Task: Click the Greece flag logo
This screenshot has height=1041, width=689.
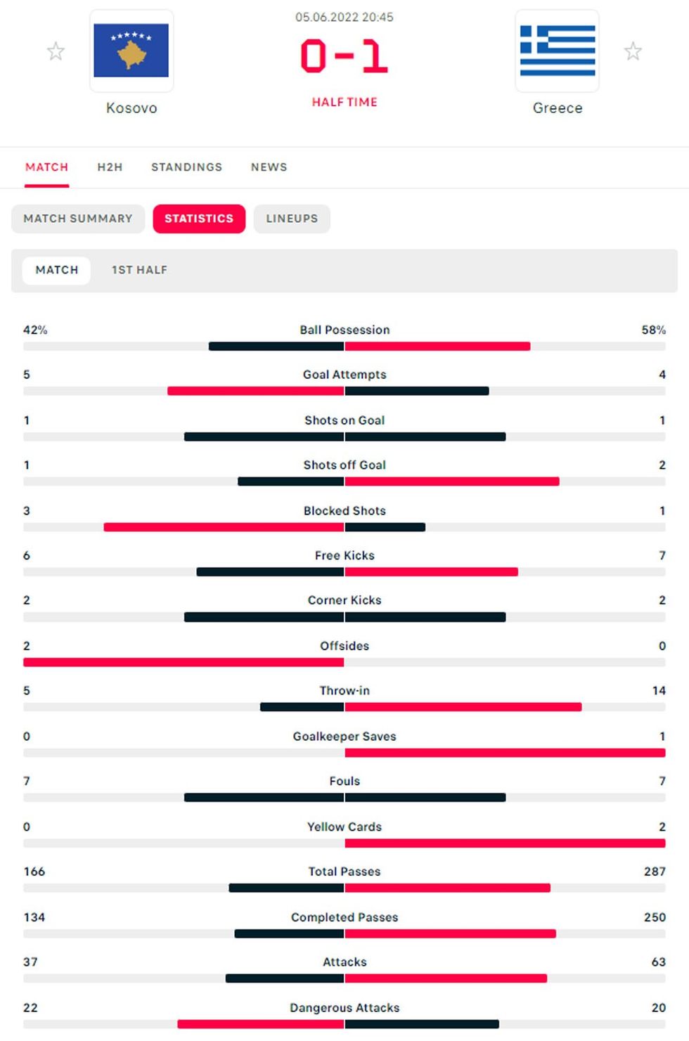Action: click(558, 51)
